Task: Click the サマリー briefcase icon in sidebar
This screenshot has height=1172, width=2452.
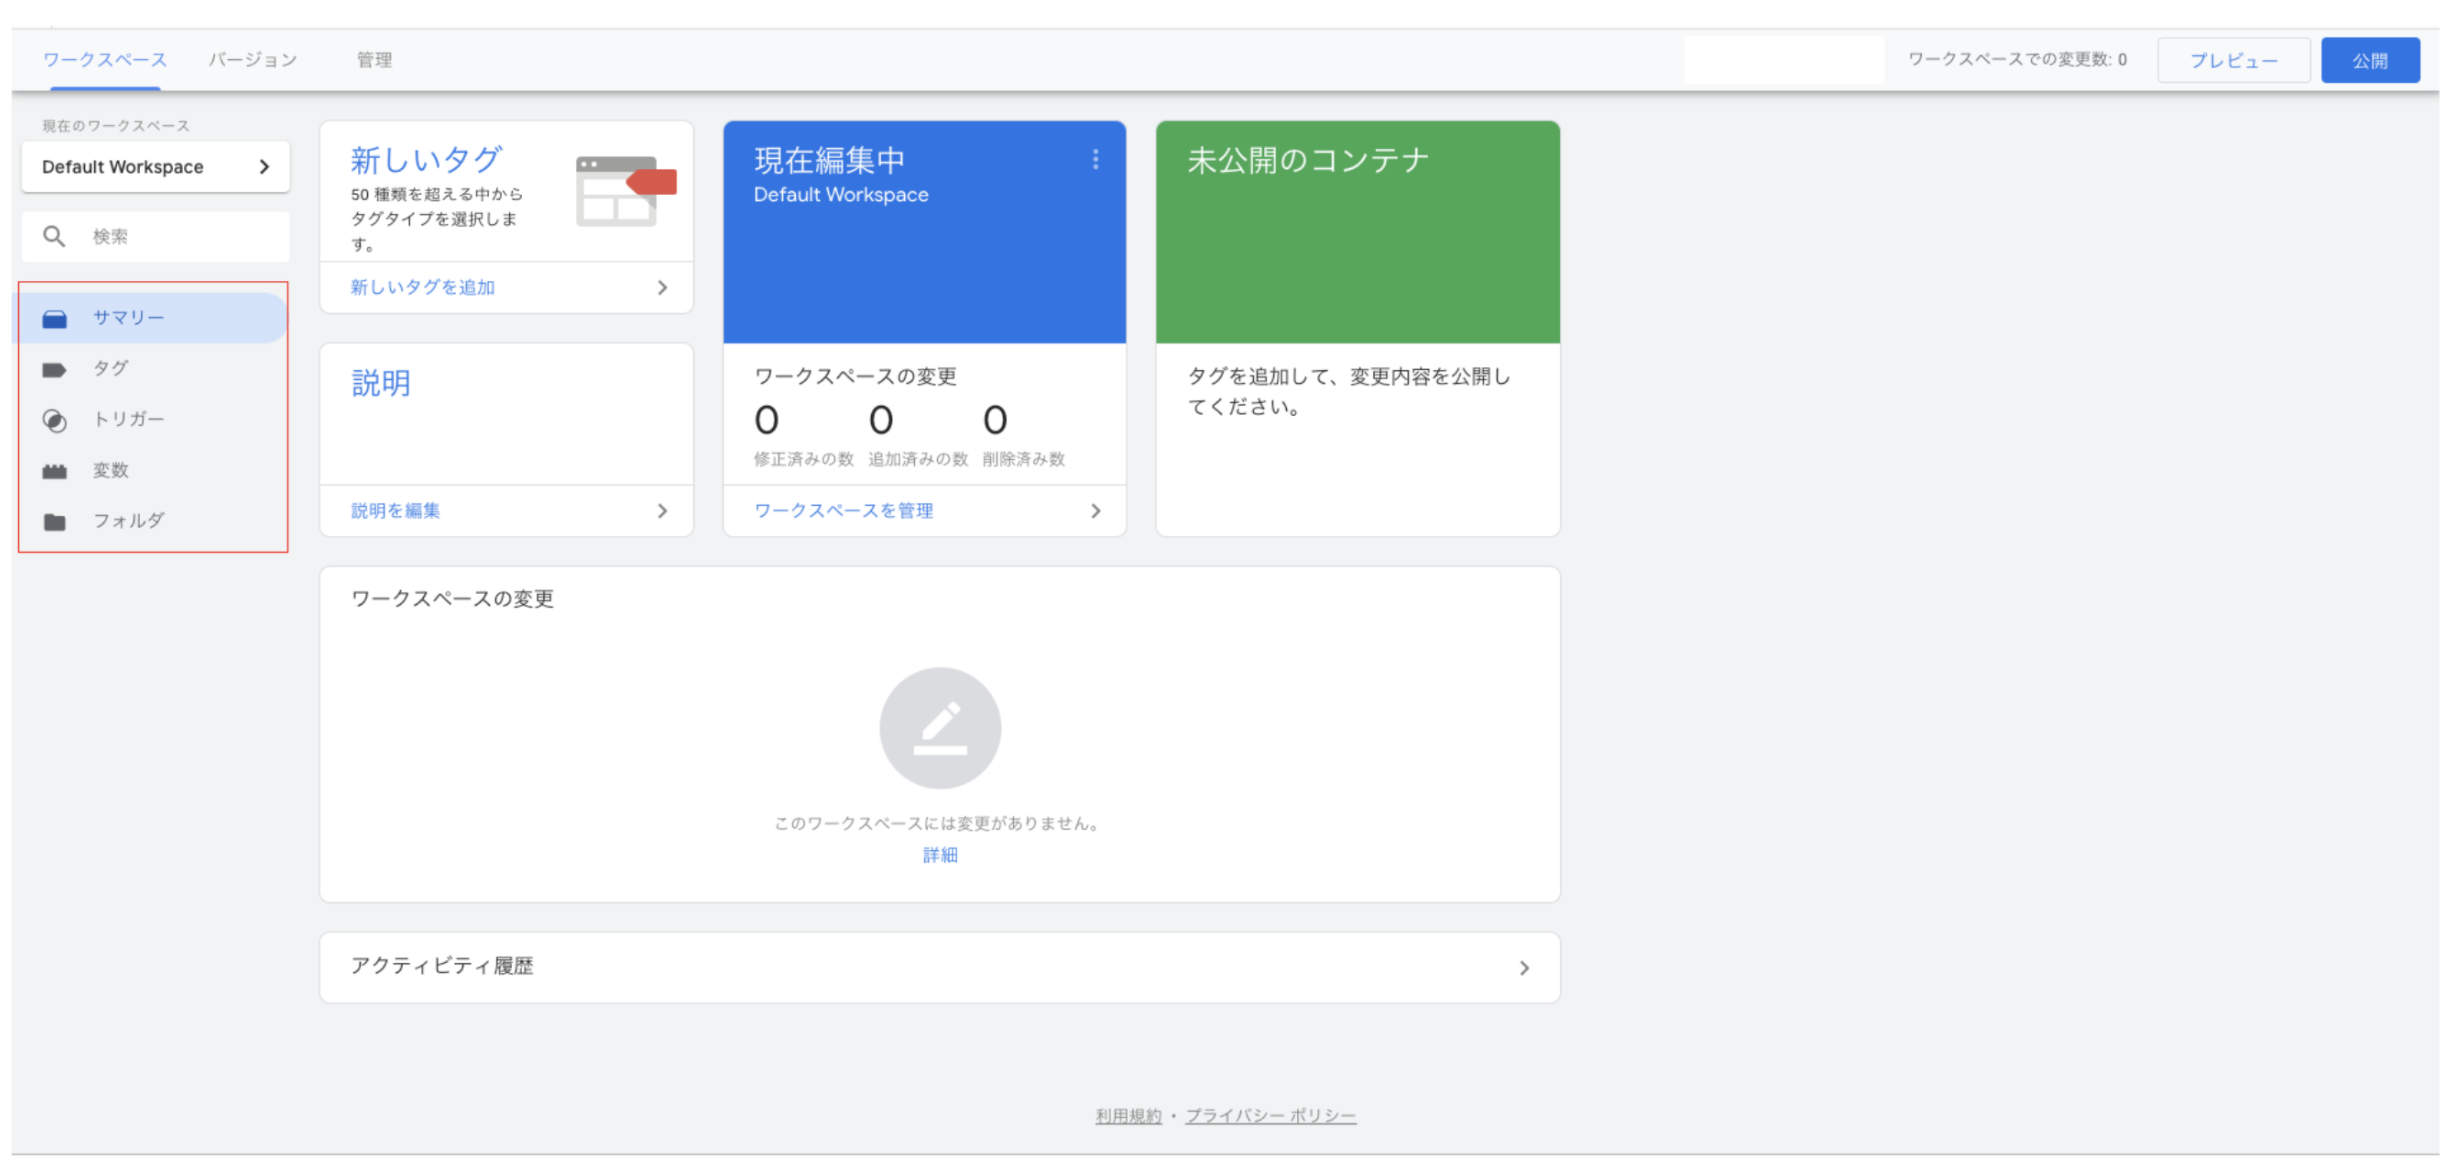Action: click(54, 319)
